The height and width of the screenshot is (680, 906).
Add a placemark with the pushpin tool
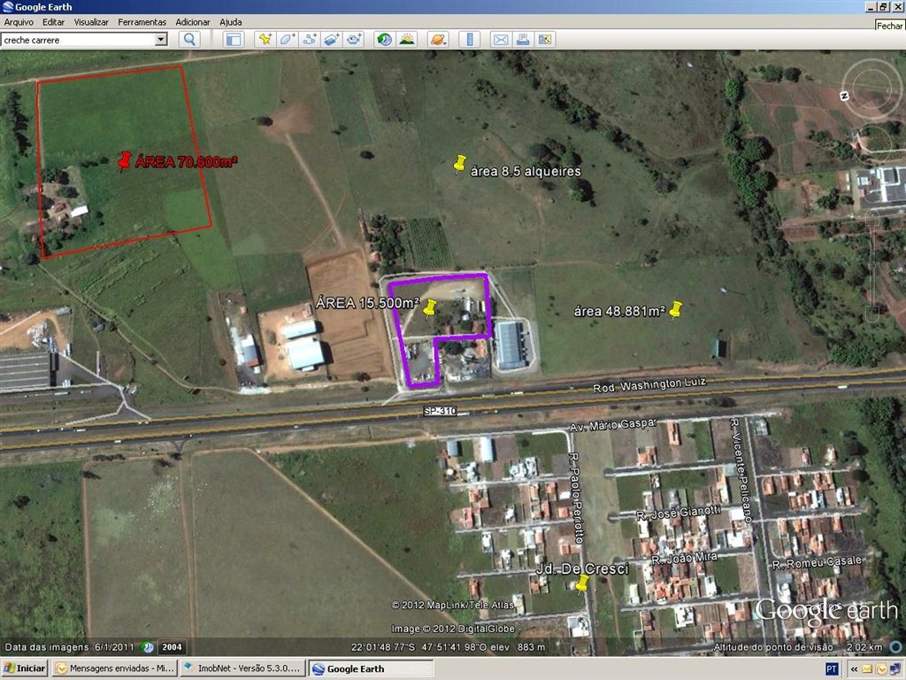265,39
